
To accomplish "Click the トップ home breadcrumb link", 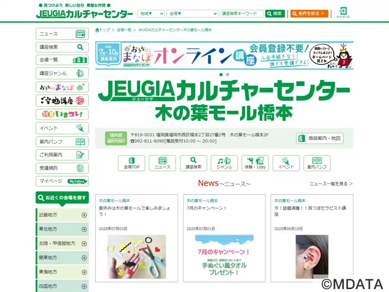I will (103, 30).
